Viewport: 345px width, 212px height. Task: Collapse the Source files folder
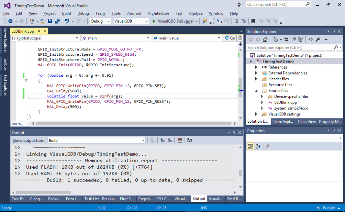click(x=256, y=91)
